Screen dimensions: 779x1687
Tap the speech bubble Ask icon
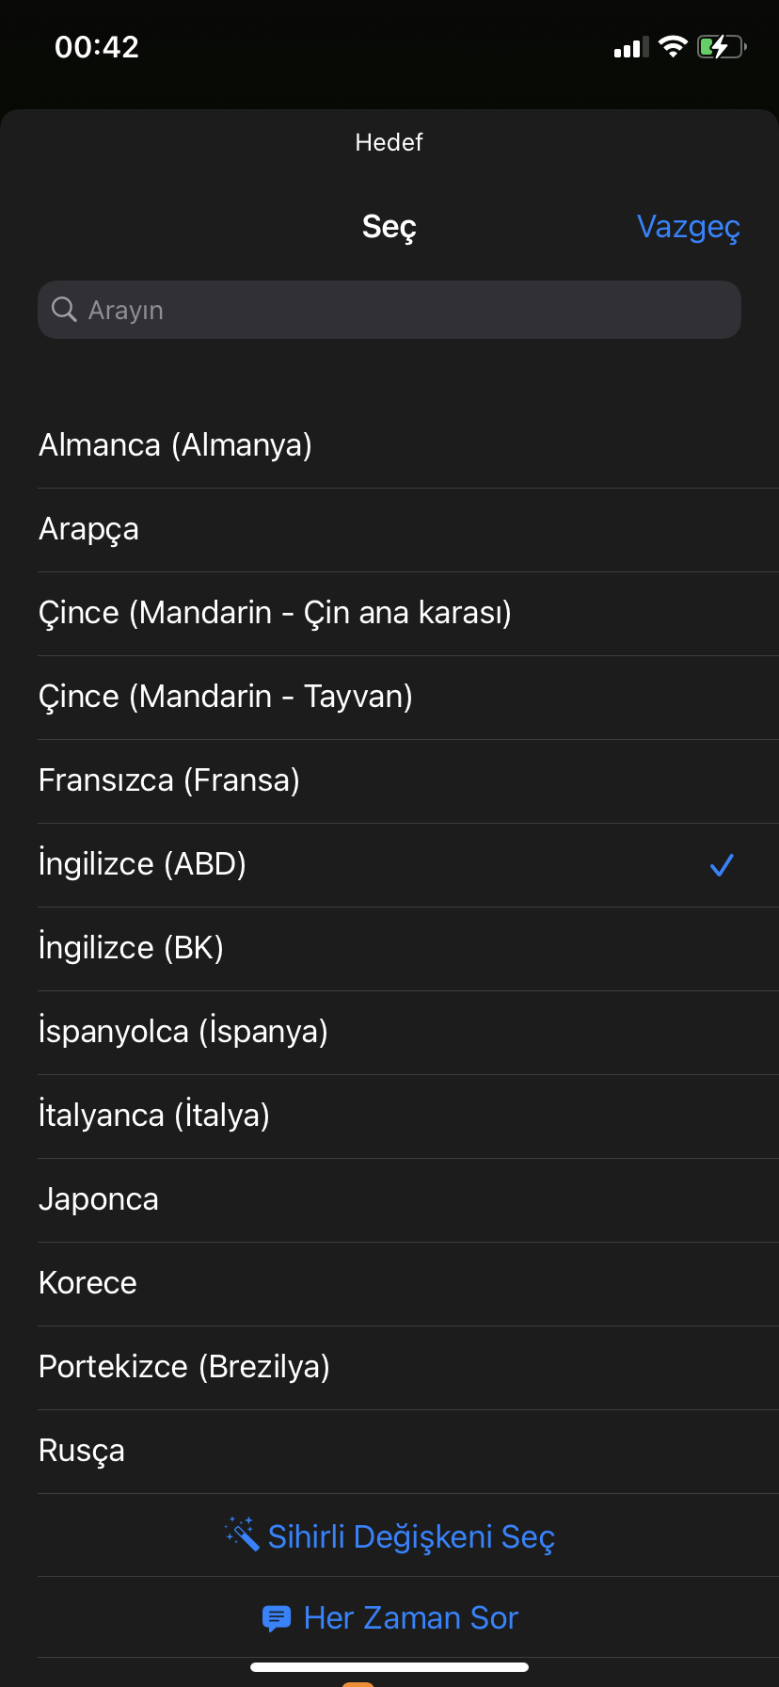277,1618
